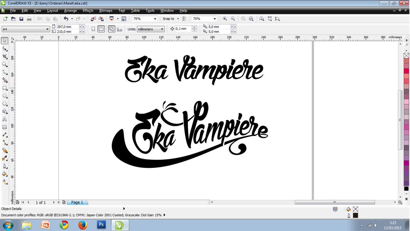Open the Bitmaps menu
Screen dimensions: 410x231
tap(106, 11)
